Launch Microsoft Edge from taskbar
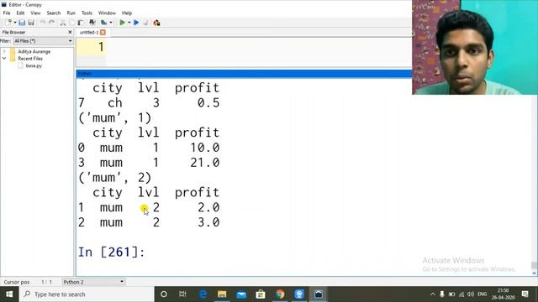 point(203,294)
